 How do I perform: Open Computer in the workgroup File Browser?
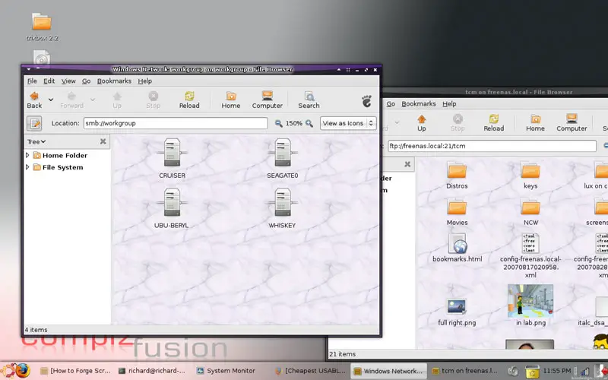coord(268,100)
